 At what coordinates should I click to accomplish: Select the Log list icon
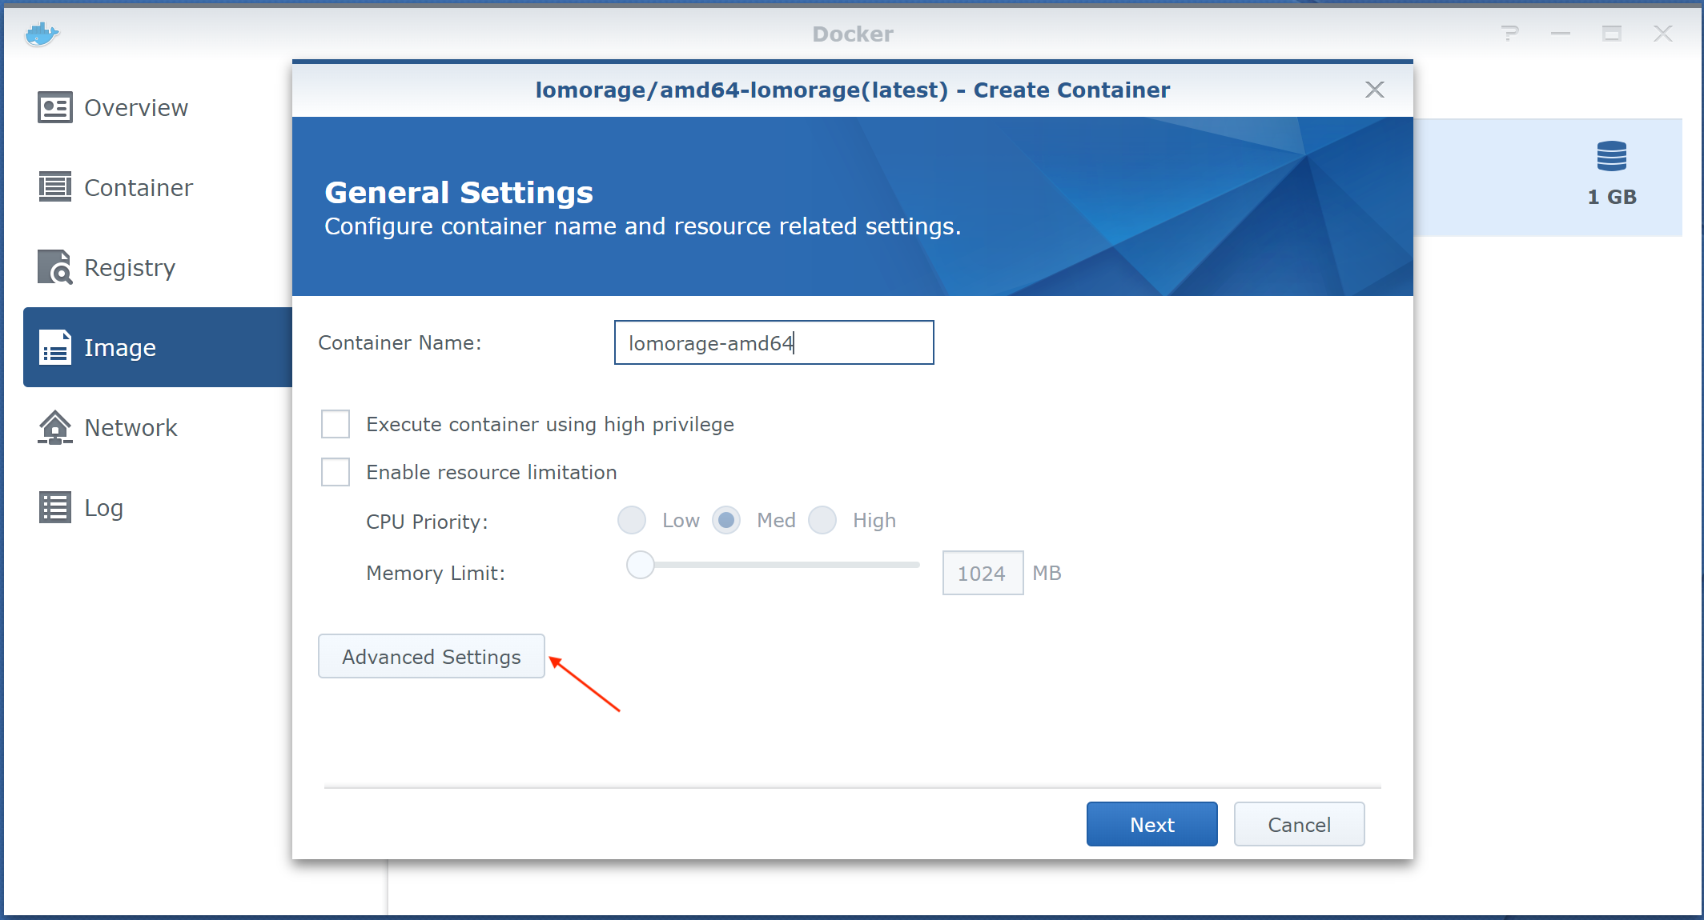pos(54,507)
